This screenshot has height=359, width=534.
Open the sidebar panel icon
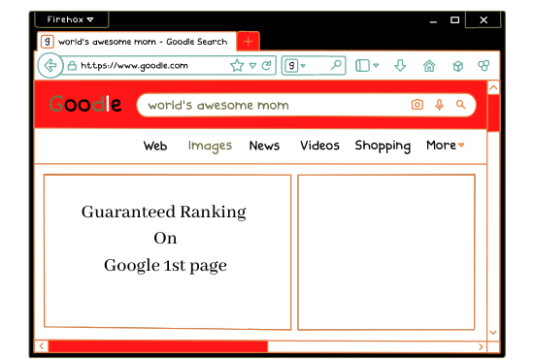tap(362, 65)
